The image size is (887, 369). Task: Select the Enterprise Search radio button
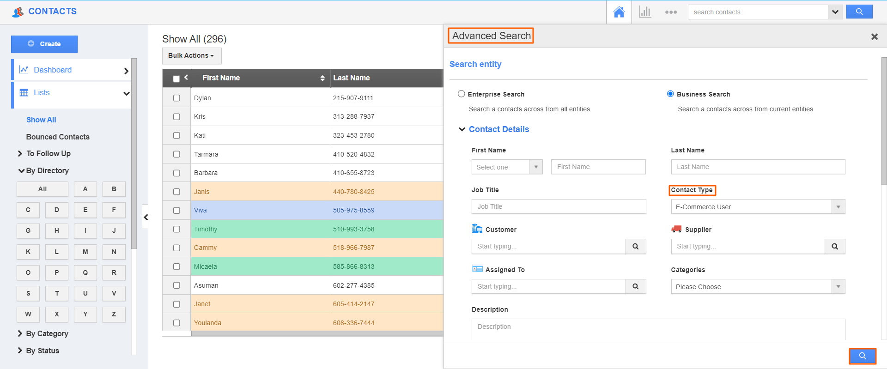click(x=461, y=94)
